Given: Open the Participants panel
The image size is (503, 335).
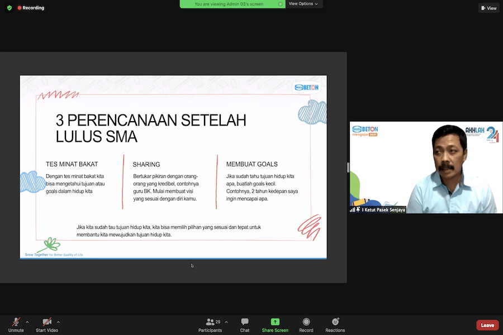Looking at the screenshot, I should click(210, 324).
